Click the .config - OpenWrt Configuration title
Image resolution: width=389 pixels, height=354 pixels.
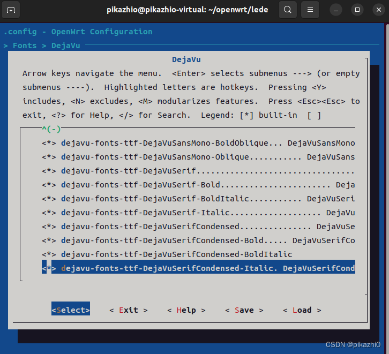pos(78,32)
